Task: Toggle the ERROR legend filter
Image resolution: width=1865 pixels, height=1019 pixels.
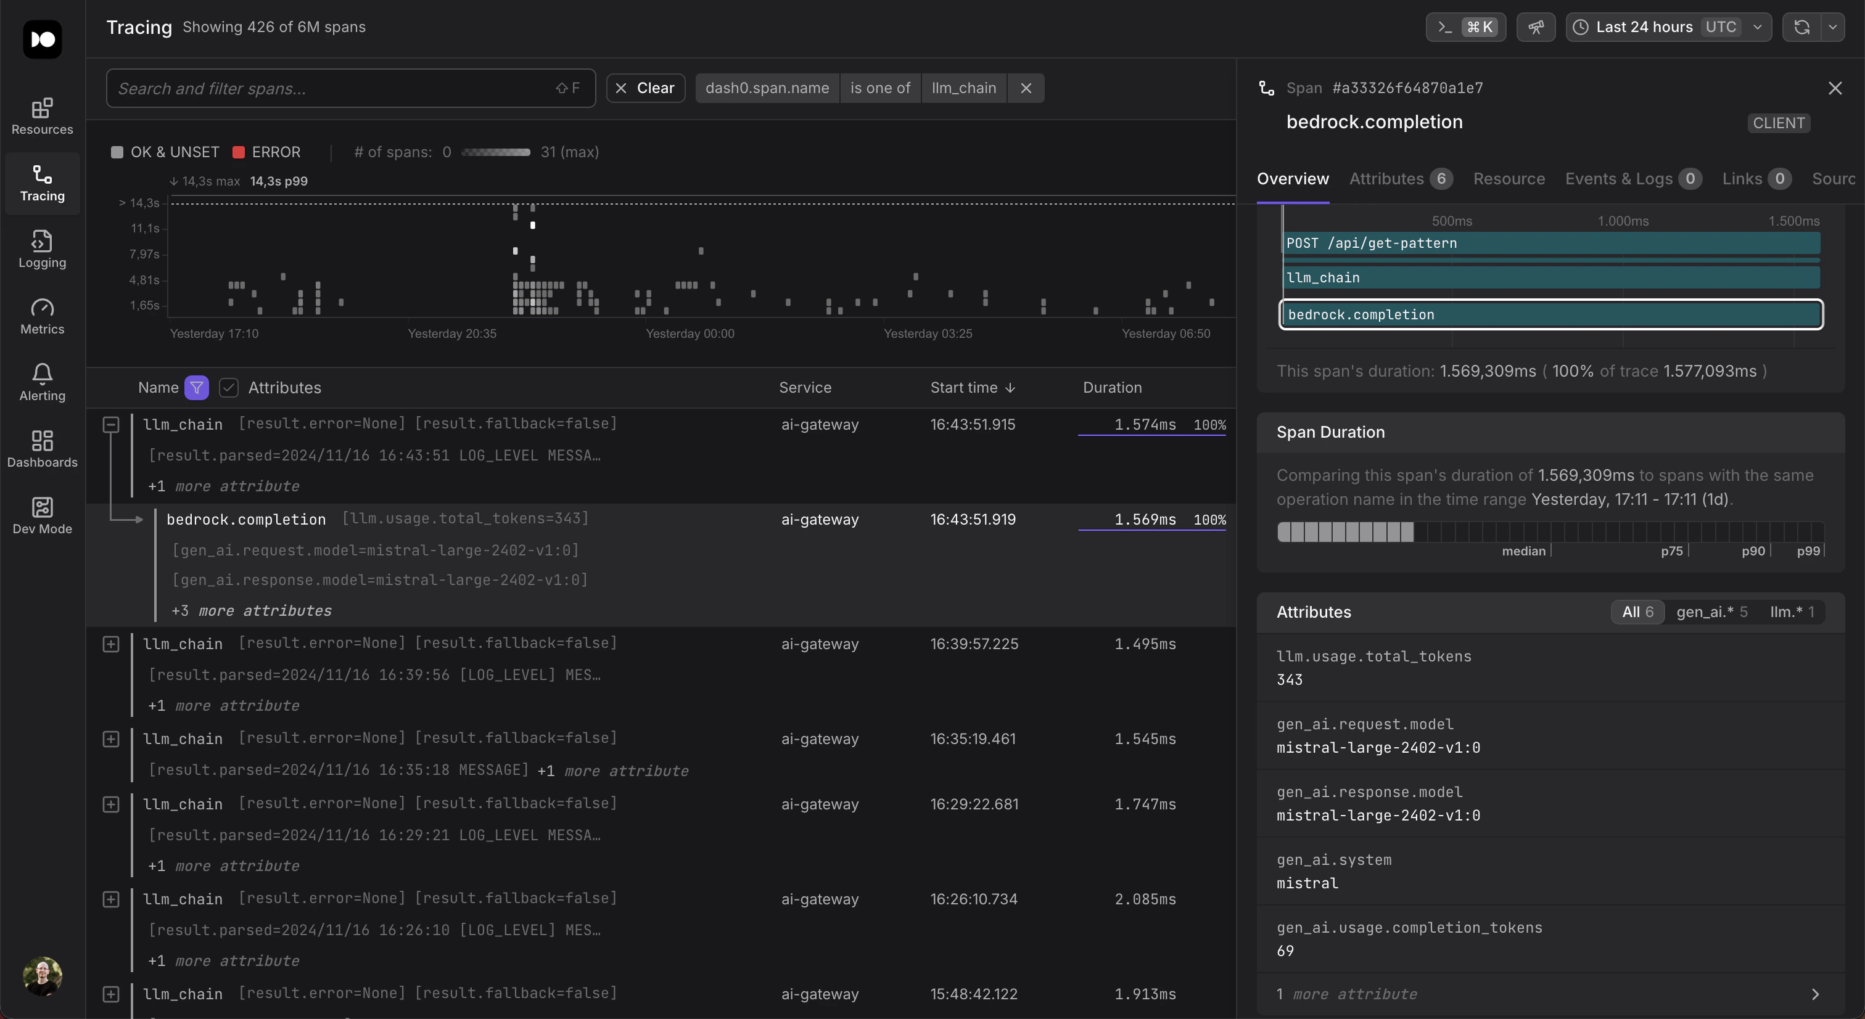Action: coord(266,152)
